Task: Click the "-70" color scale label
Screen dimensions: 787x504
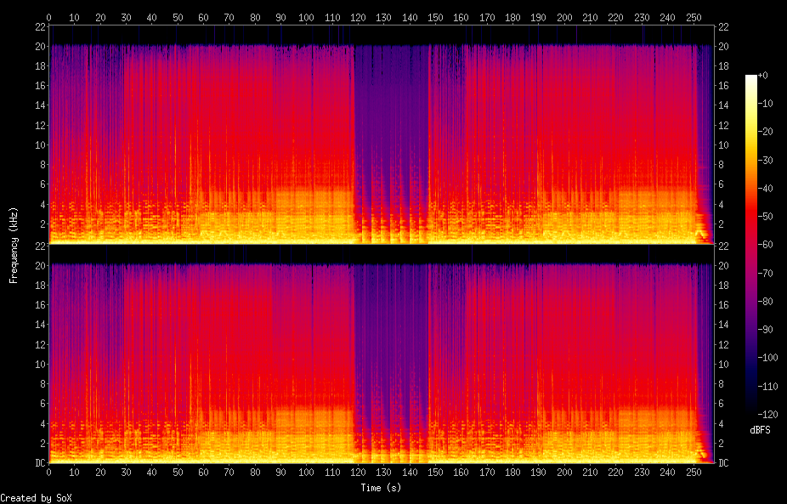Action: coord(764,273)
